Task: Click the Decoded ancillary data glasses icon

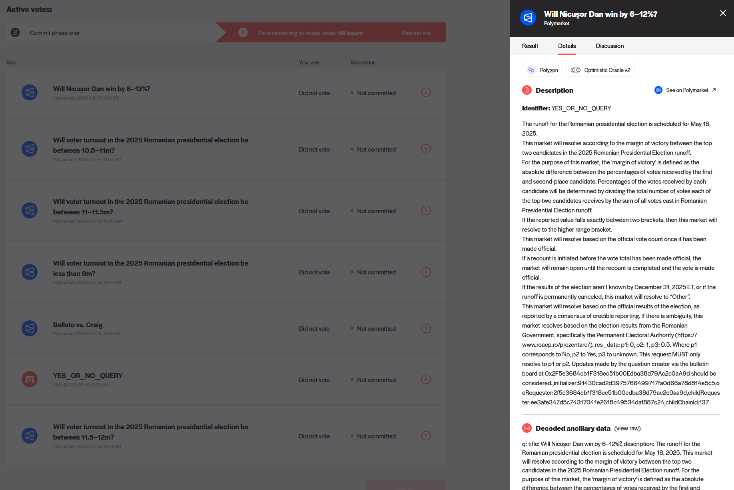Action: pyautogui.click(x=527, y=428)
